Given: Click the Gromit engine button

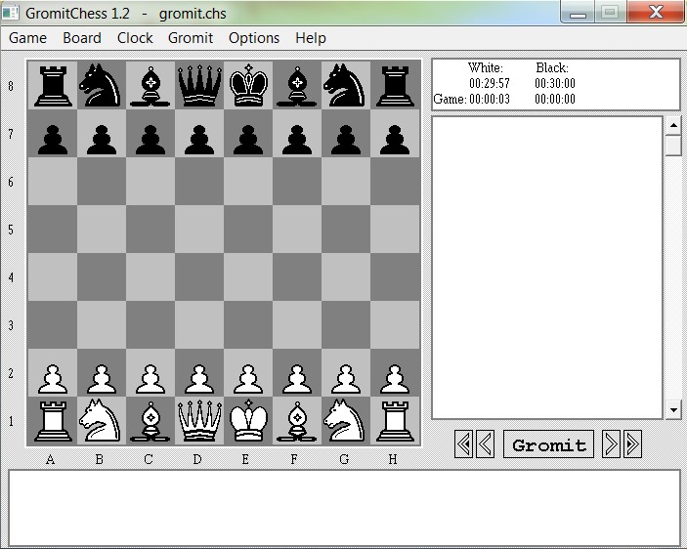Looking at the screenshot, I should pyautogui.click(x=548, y=444).
